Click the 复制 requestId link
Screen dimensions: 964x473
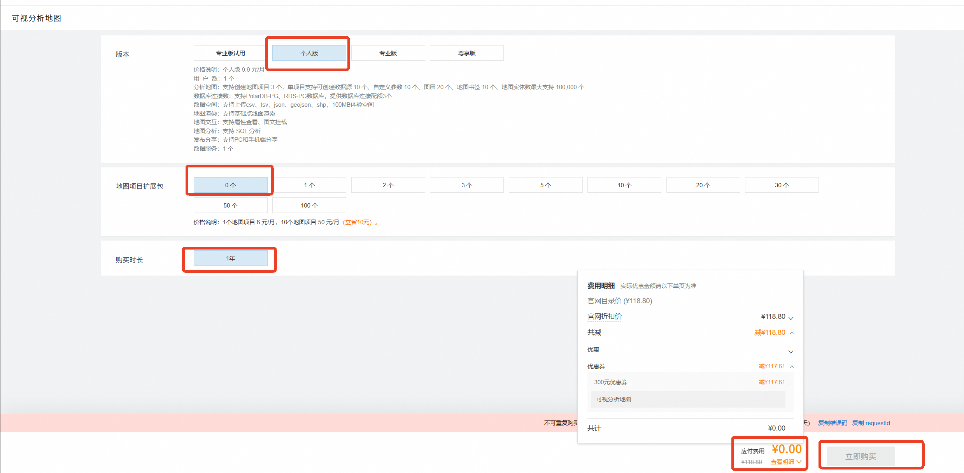pyautogui.click(x=871, y=423)
